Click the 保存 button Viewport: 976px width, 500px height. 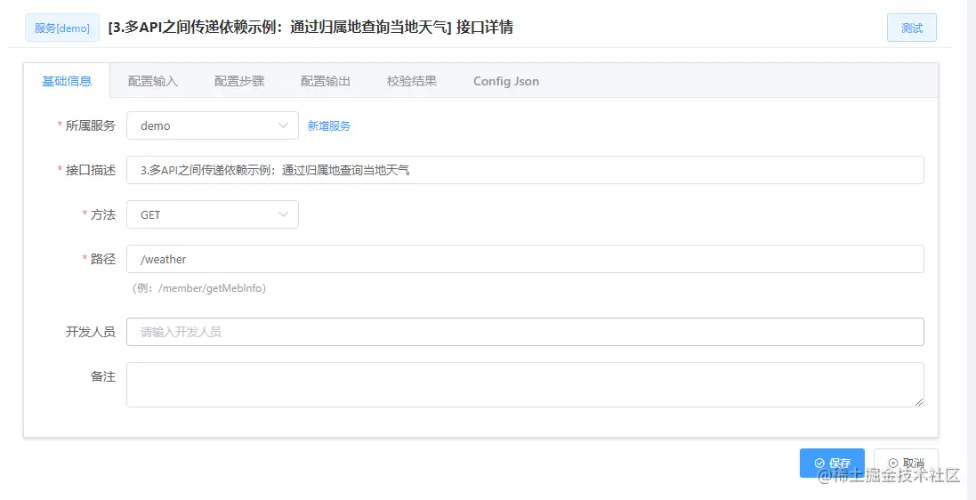pyautogui.click(x=832, y=464)
